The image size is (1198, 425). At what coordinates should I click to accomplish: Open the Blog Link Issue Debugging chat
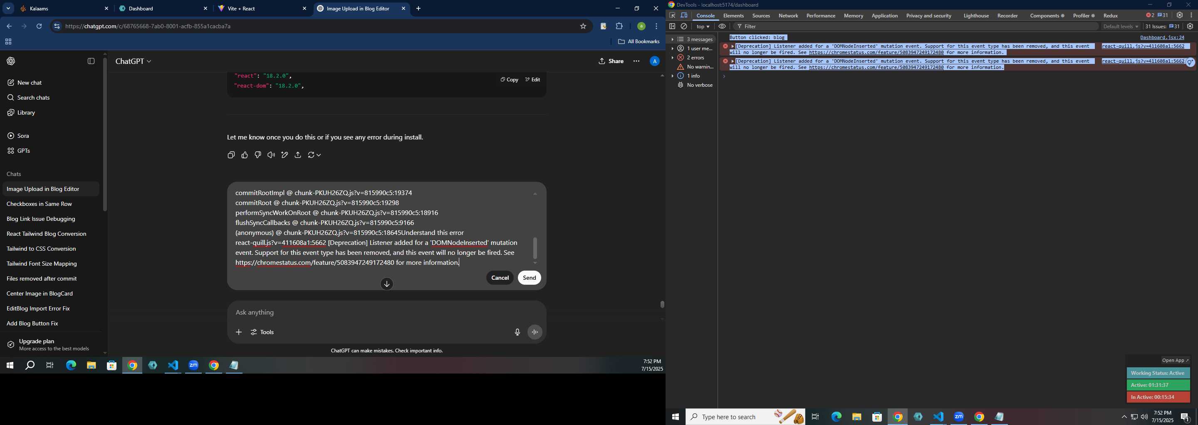pos(50,219)
